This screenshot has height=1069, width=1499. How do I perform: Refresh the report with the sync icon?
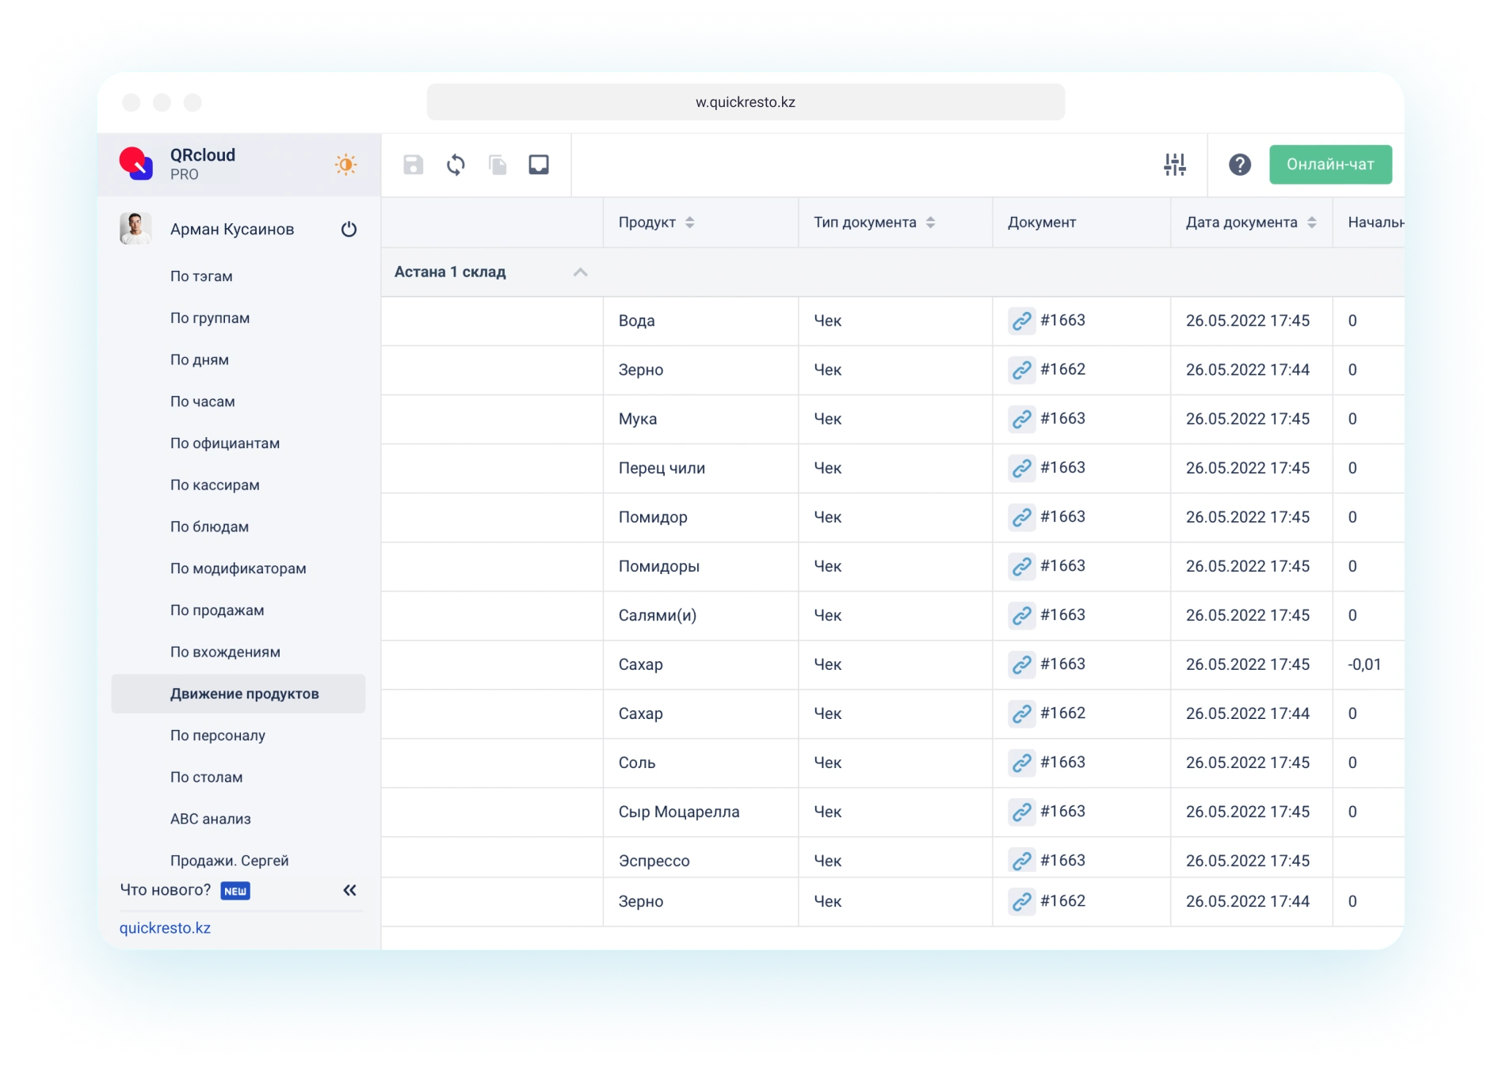456,165
